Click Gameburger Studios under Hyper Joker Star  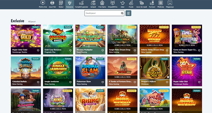pyautogui.click(x=181, y=84)
